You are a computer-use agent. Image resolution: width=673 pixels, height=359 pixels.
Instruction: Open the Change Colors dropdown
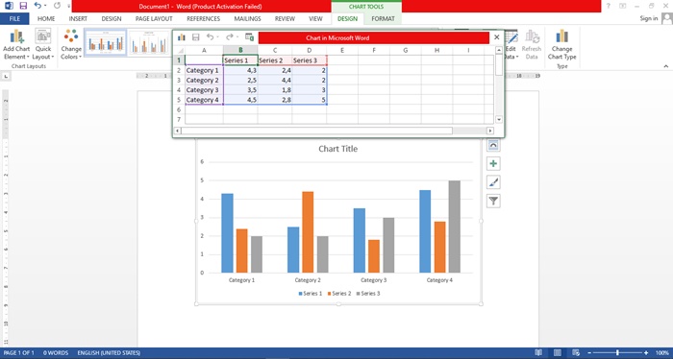(71, 44)
